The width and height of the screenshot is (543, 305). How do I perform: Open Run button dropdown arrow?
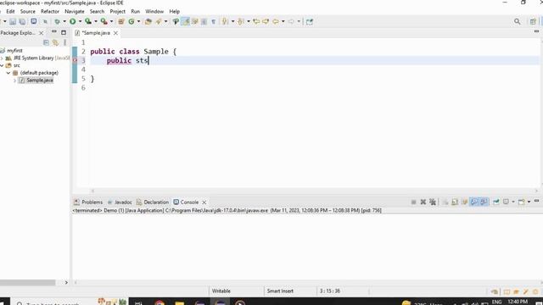(80, 21)
